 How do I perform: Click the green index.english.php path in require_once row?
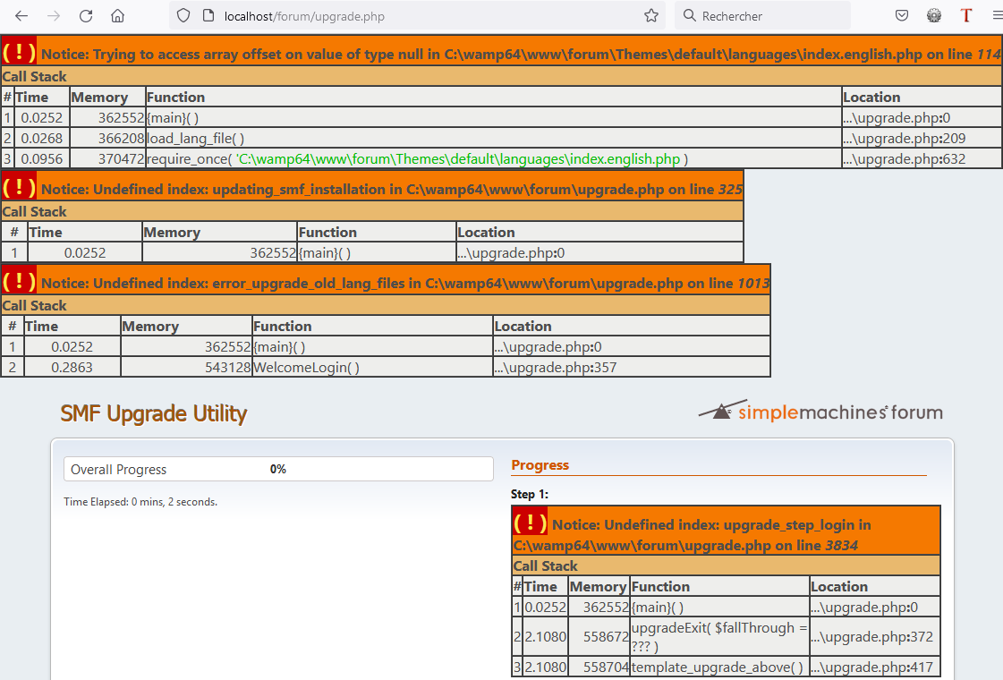[458, 158]
